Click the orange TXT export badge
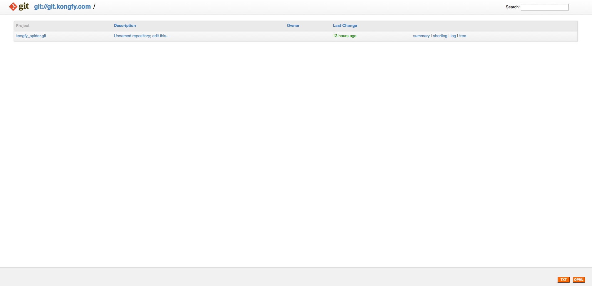 point(563,280)
